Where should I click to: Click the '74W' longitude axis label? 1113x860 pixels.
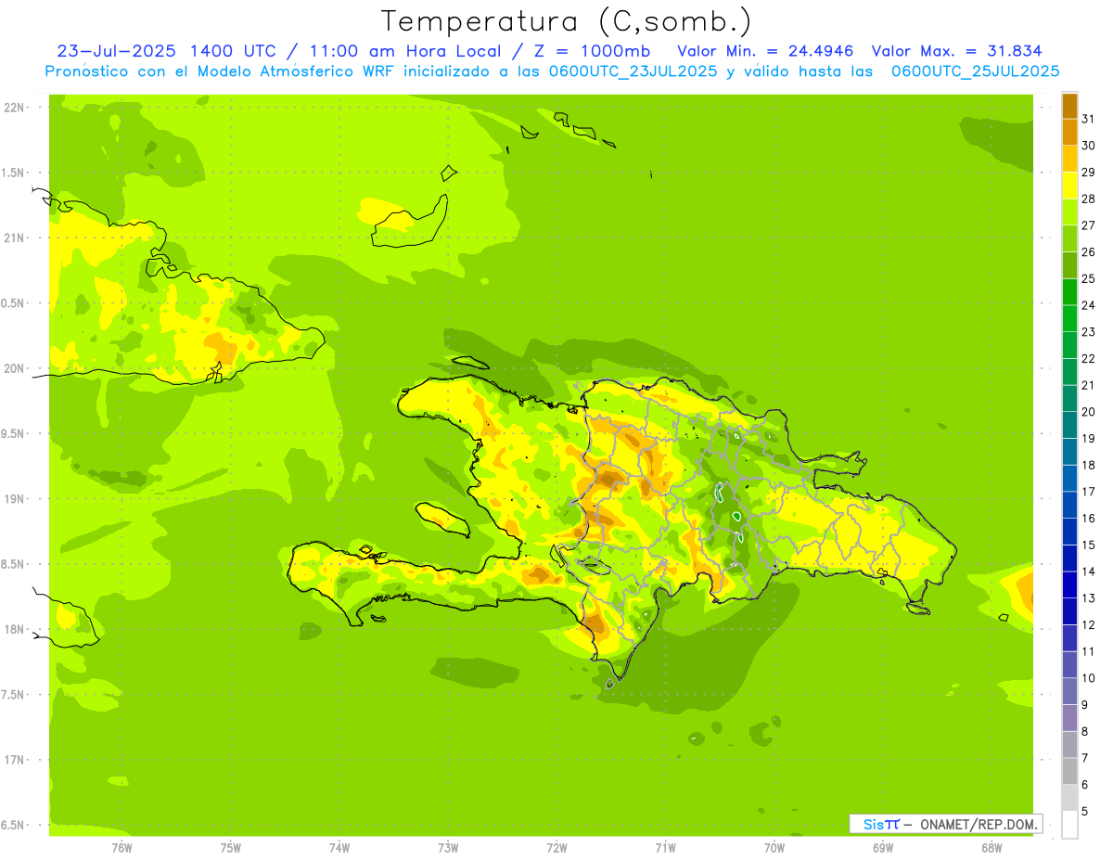click(x=339, y=848)
